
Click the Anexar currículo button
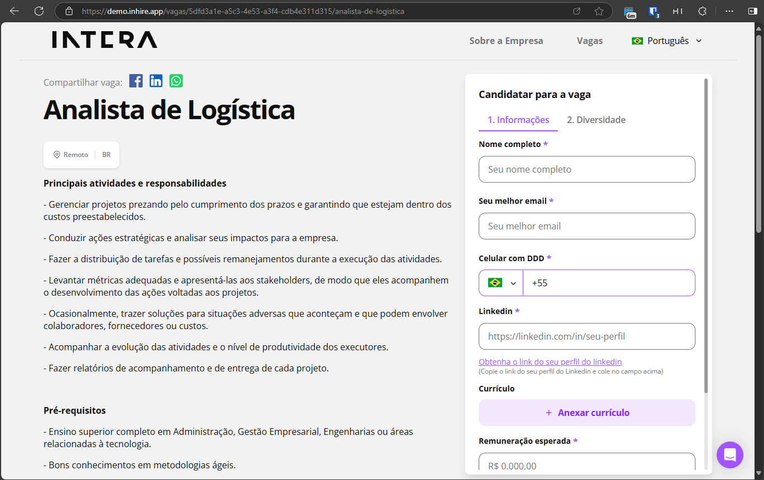point(587,413)
